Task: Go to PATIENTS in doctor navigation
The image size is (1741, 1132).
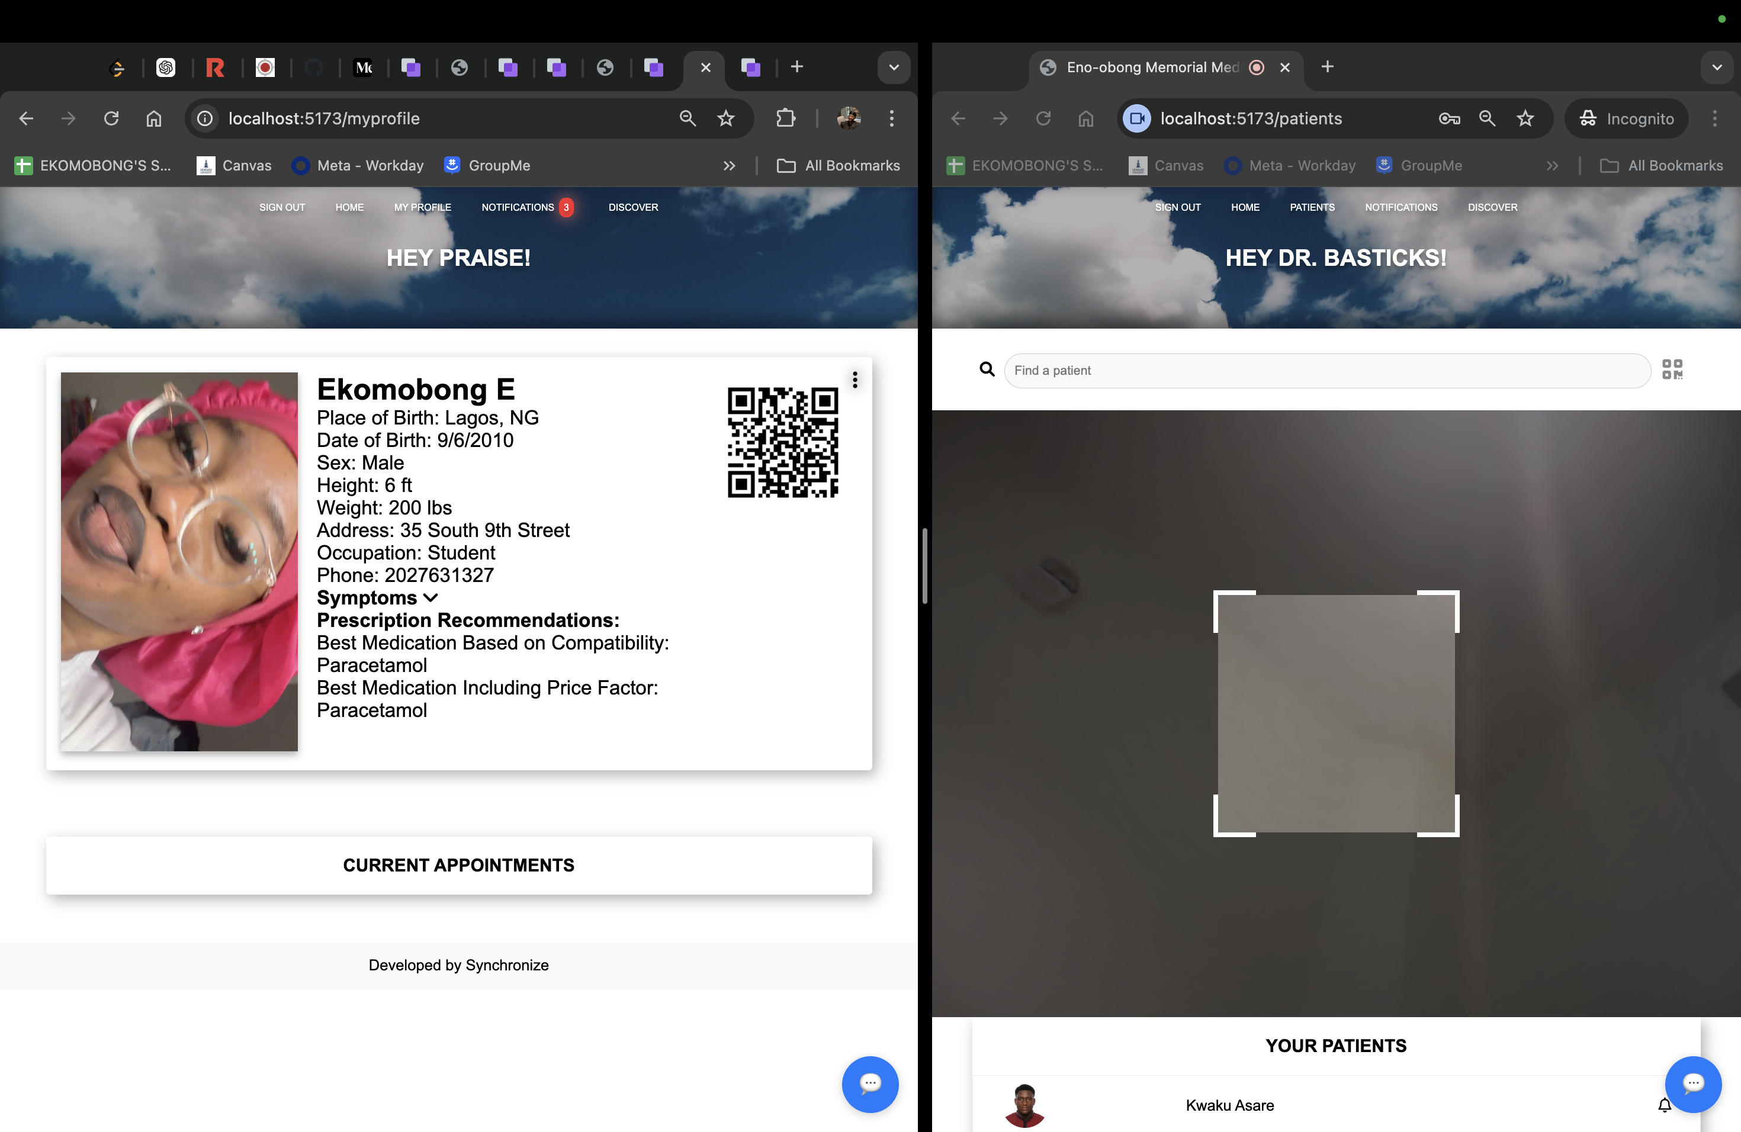Action: click(x=1312, y=208)
